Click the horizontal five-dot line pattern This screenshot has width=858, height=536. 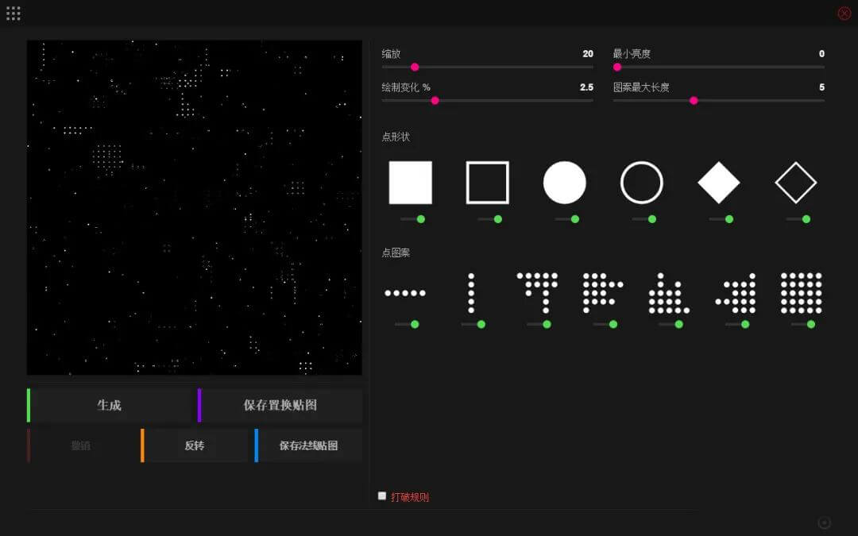(x=405, y=293)
